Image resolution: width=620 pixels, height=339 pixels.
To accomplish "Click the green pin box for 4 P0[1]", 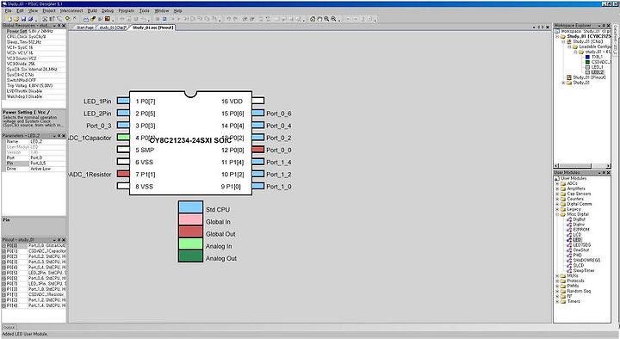I will (x=123, y=138).
